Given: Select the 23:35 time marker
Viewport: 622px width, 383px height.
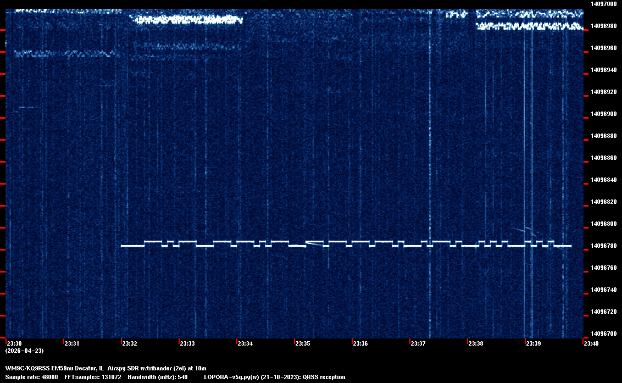Looking at the screenshot, I should click(x=303, y=343).
